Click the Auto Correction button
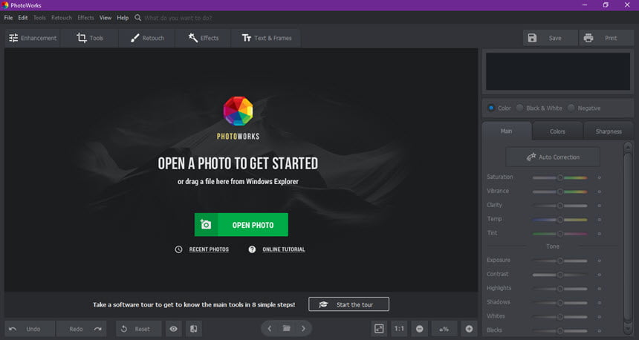This screenshot has width=639, height=340. point(553,157)
